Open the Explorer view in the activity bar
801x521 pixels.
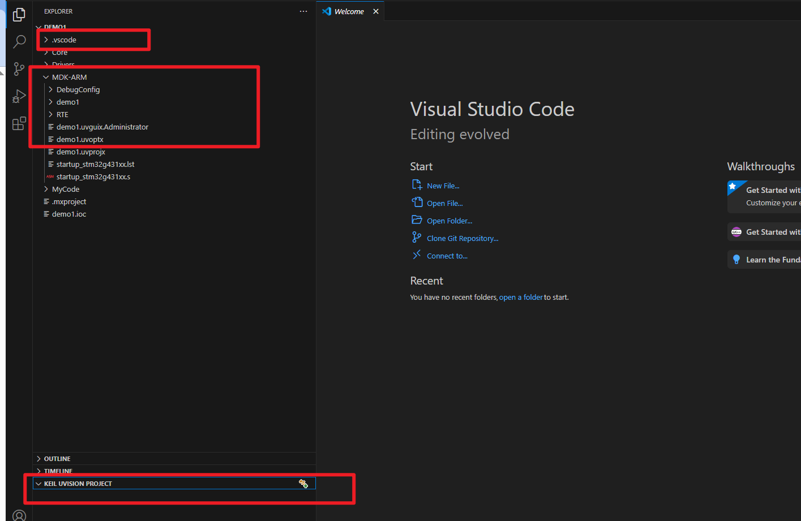coord(19,15)
